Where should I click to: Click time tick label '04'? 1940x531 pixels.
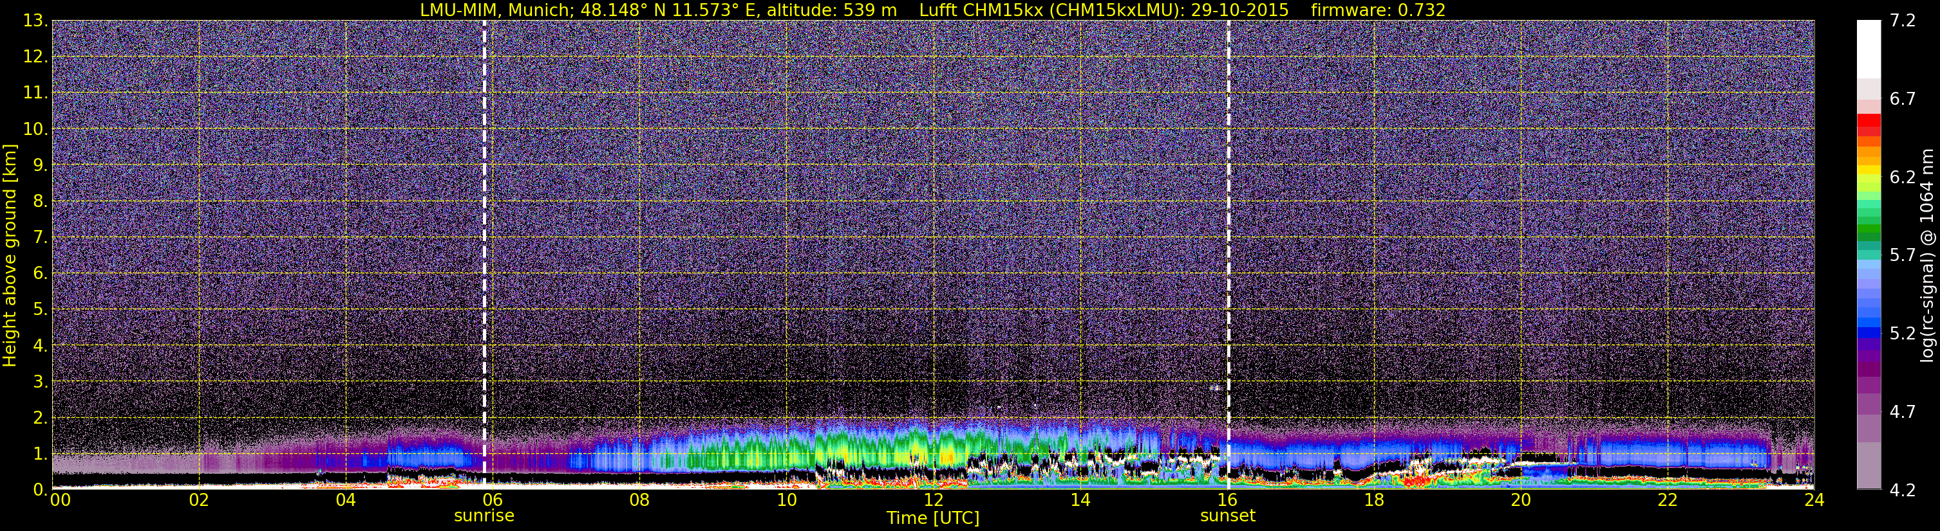346,501
